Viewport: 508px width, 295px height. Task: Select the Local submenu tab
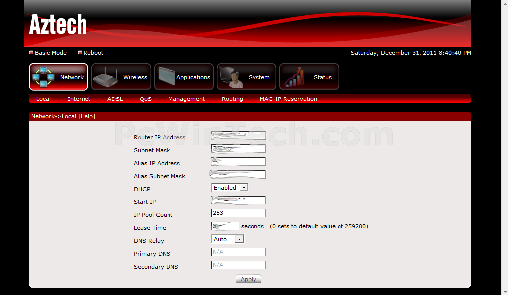click(x=43, y=99)
